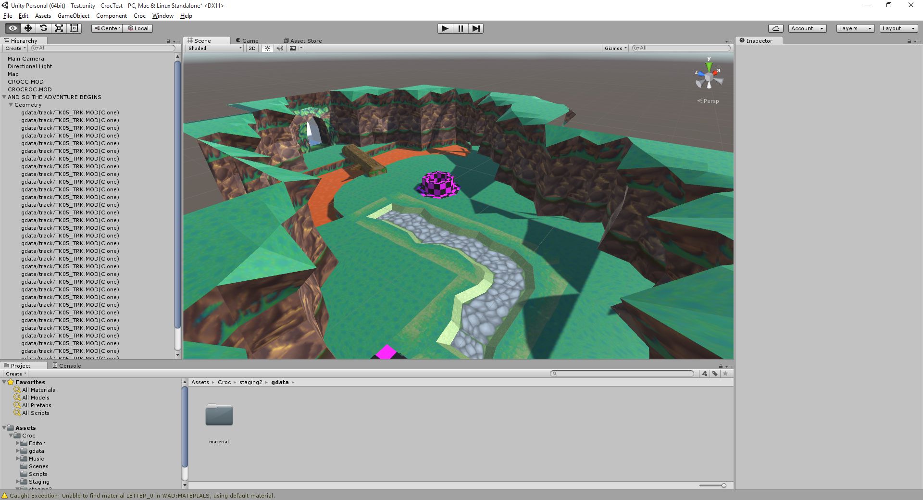923x500 pixels.
Task: Toggle the Center pivot button
Action: (107, 28)
